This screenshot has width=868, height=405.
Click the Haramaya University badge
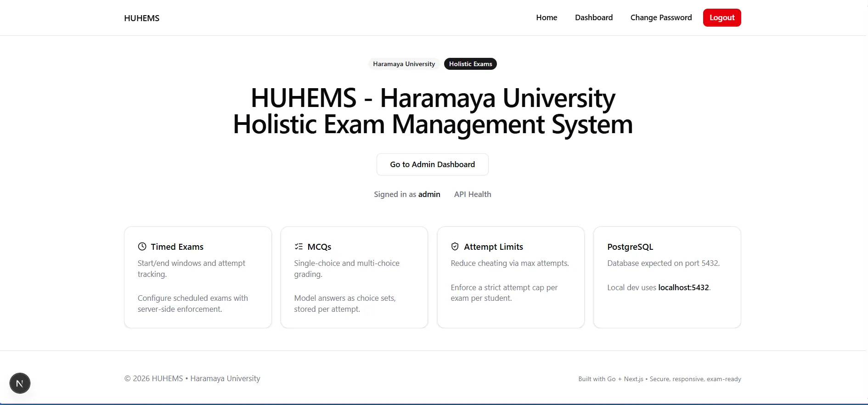pyautogui.click(x=404, y=64)
